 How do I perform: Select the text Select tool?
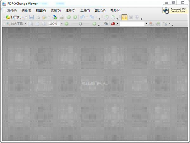coord(137,17)
